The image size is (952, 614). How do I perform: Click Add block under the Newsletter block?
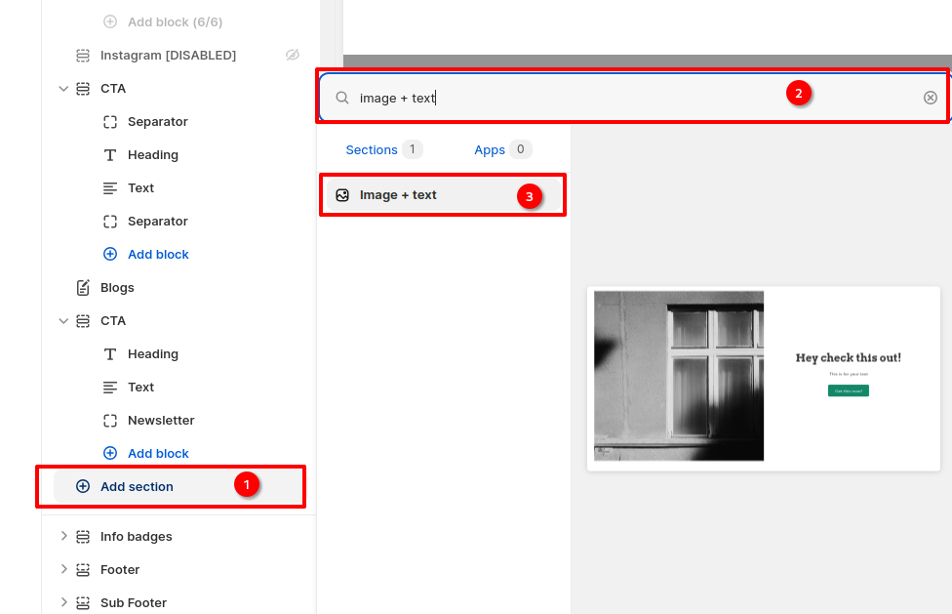coord(157,454)
